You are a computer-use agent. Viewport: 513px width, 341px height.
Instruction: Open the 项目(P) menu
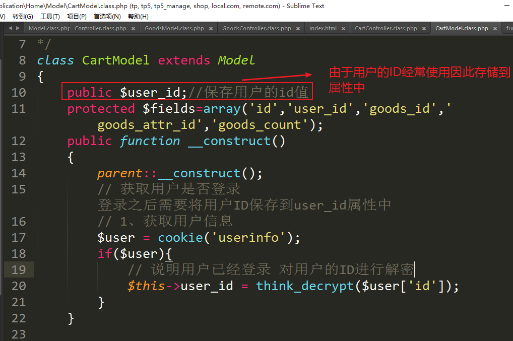tap(77, 17)
